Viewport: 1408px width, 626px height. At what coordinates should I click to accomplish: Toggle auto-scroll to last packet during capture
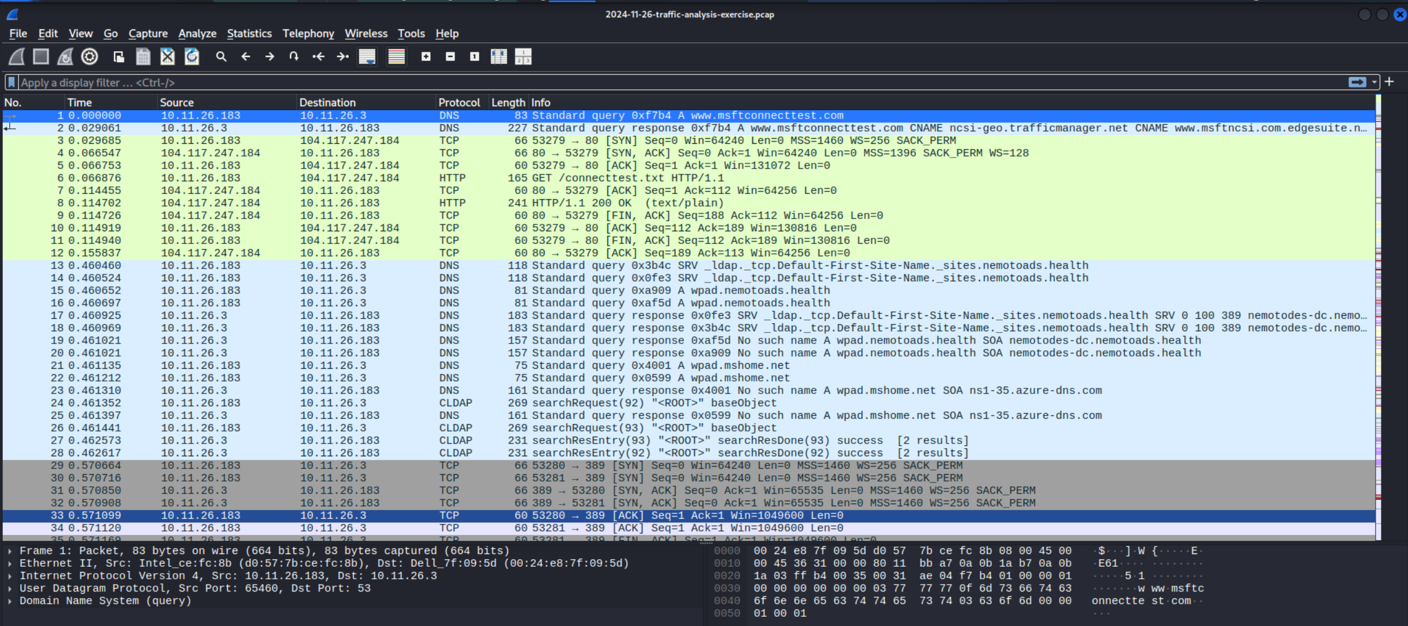(x=367, y=56)
